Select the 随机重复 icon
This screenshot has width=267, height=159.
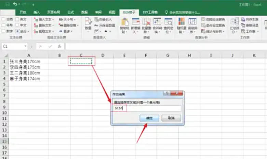(x=182, y=22)
